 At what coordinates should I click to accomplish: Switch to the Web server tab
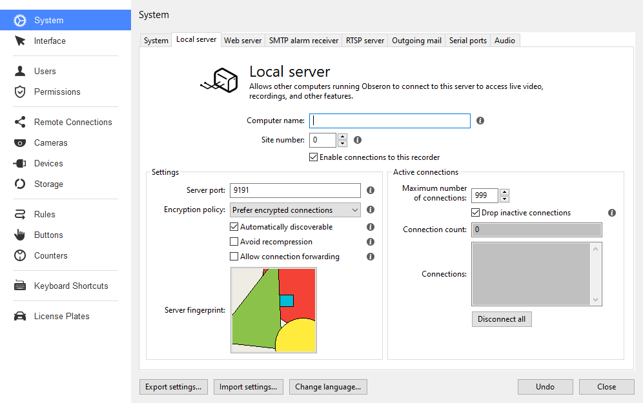243,41
